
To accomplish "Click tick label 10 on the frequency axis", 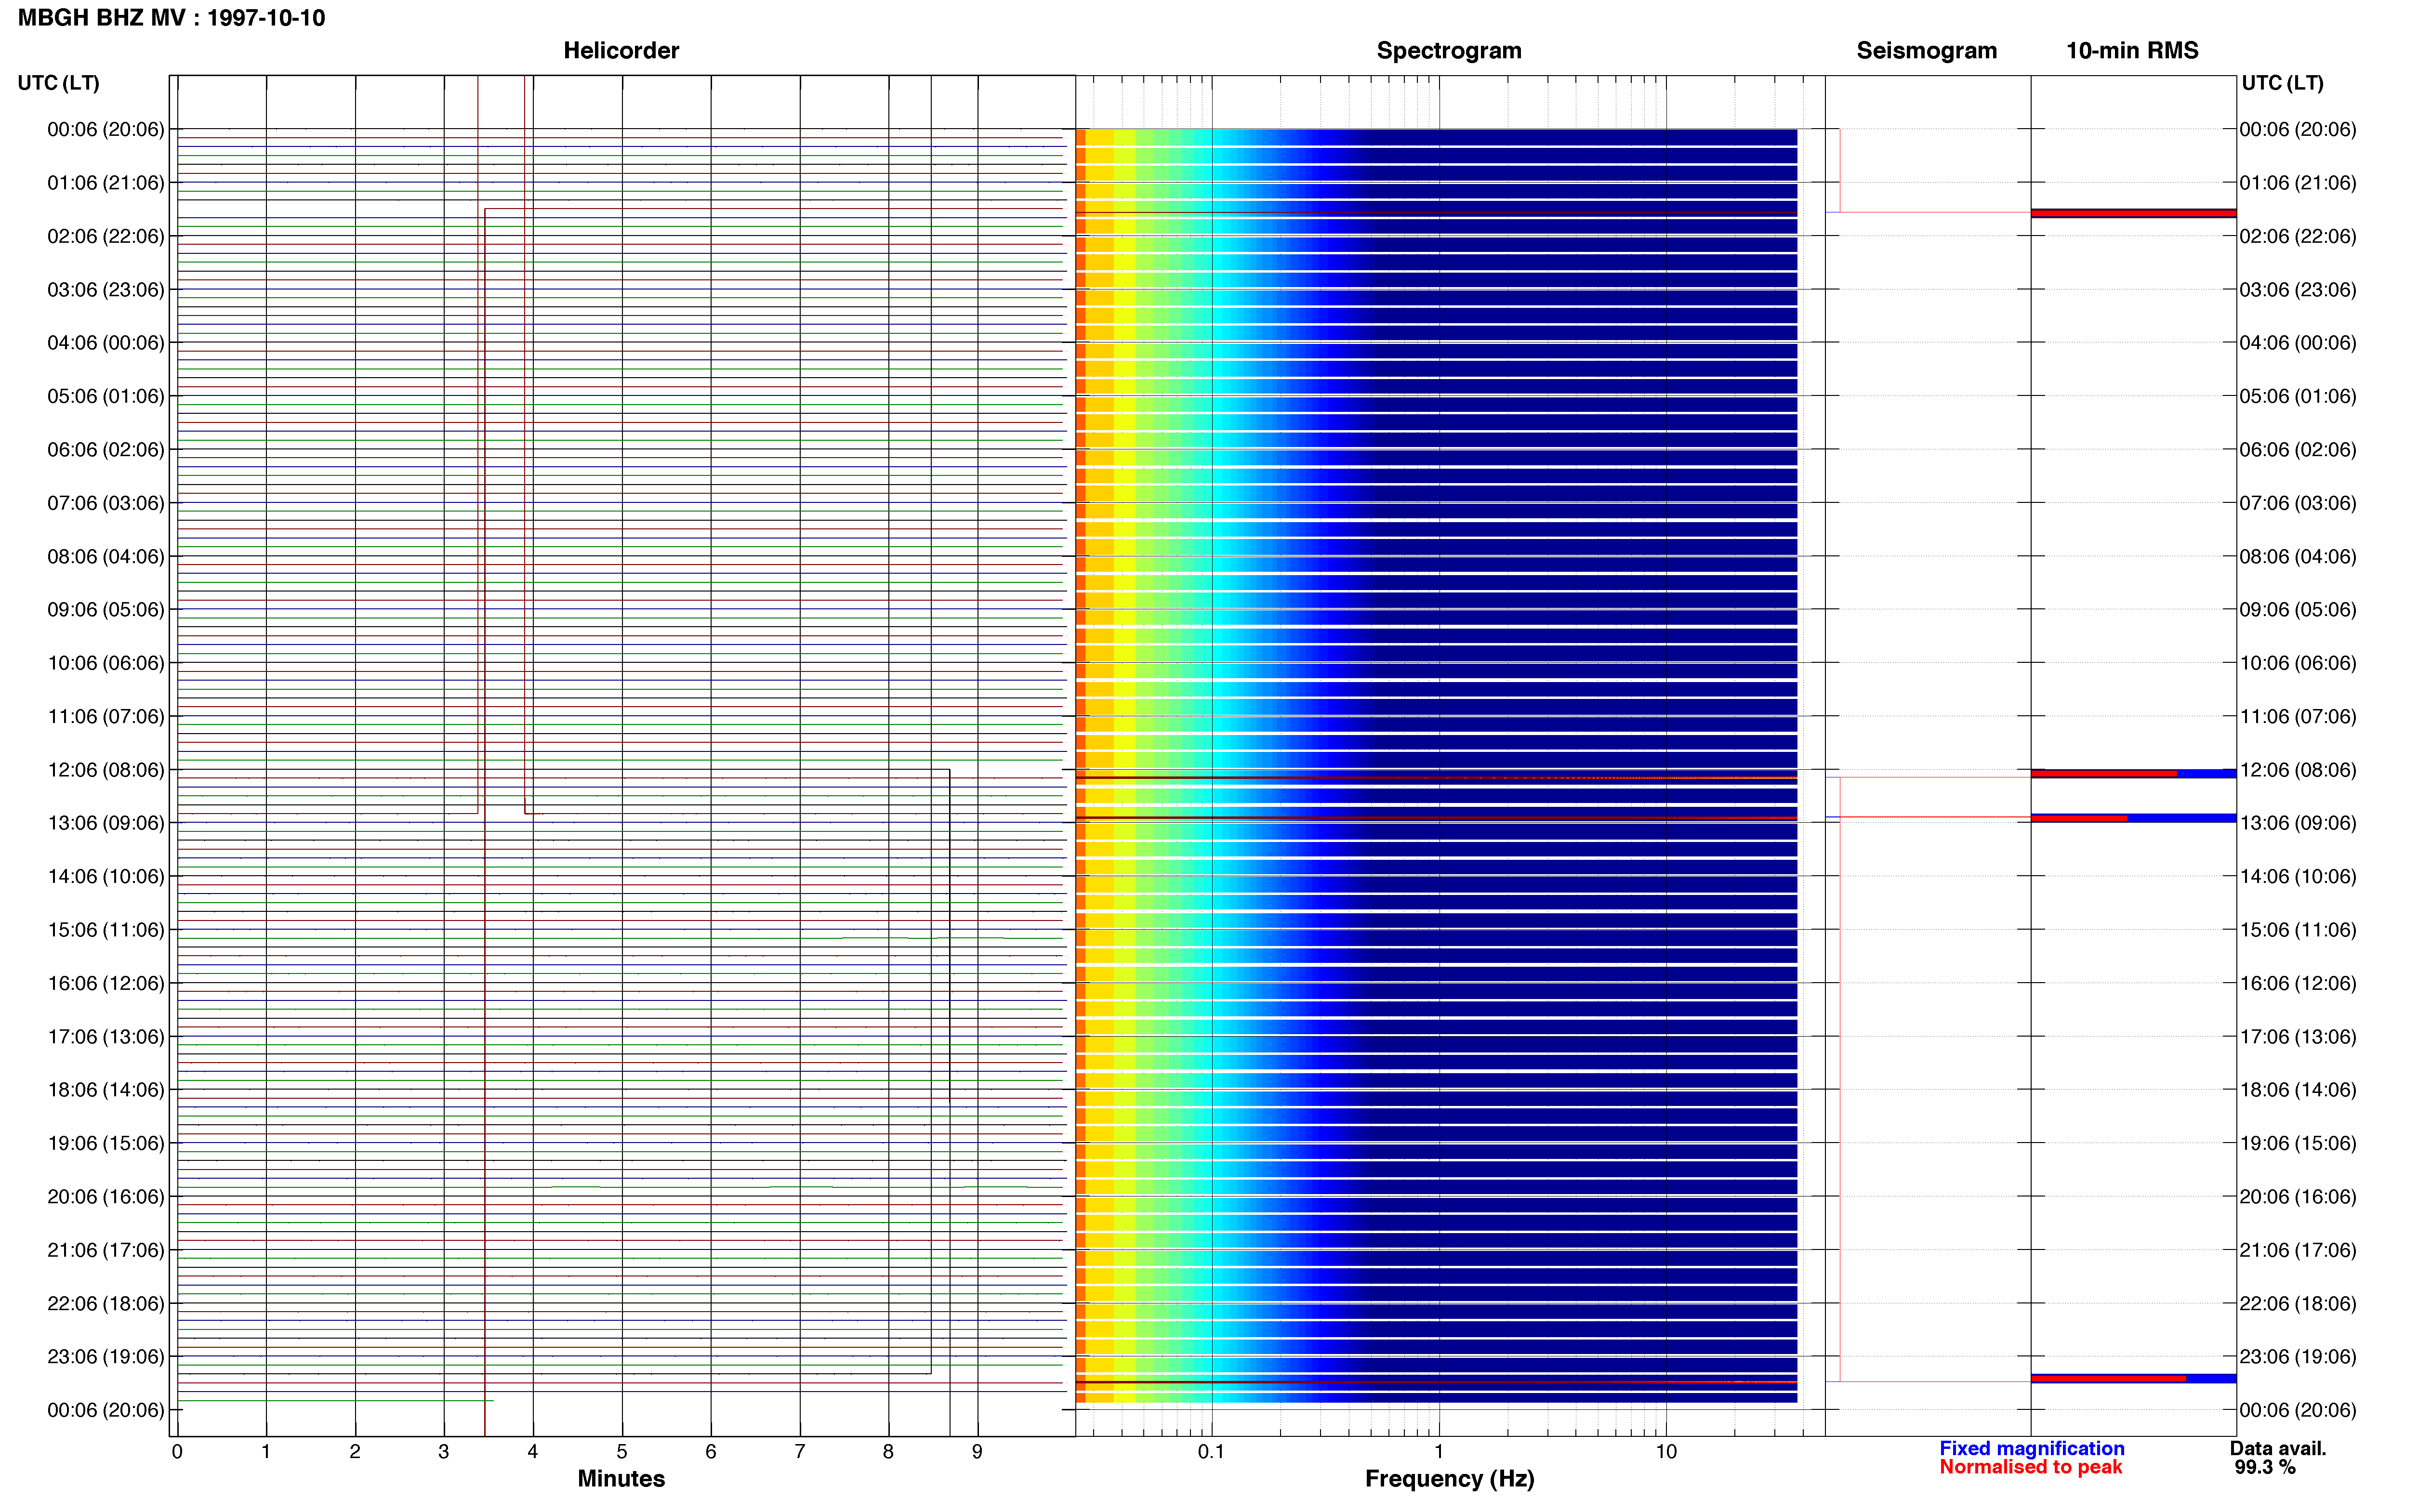I will (x=1666, y=1452).
